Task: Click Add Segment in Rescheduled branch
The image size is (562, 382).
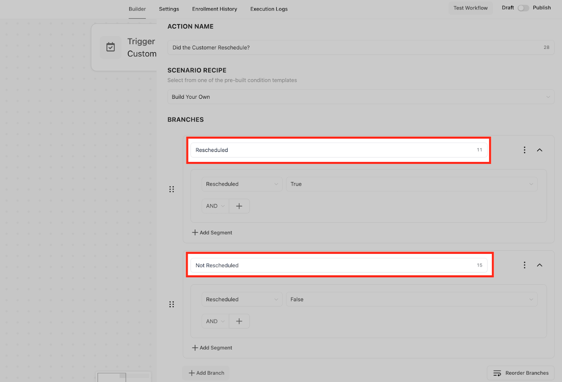Action: [x=212, y=233]
